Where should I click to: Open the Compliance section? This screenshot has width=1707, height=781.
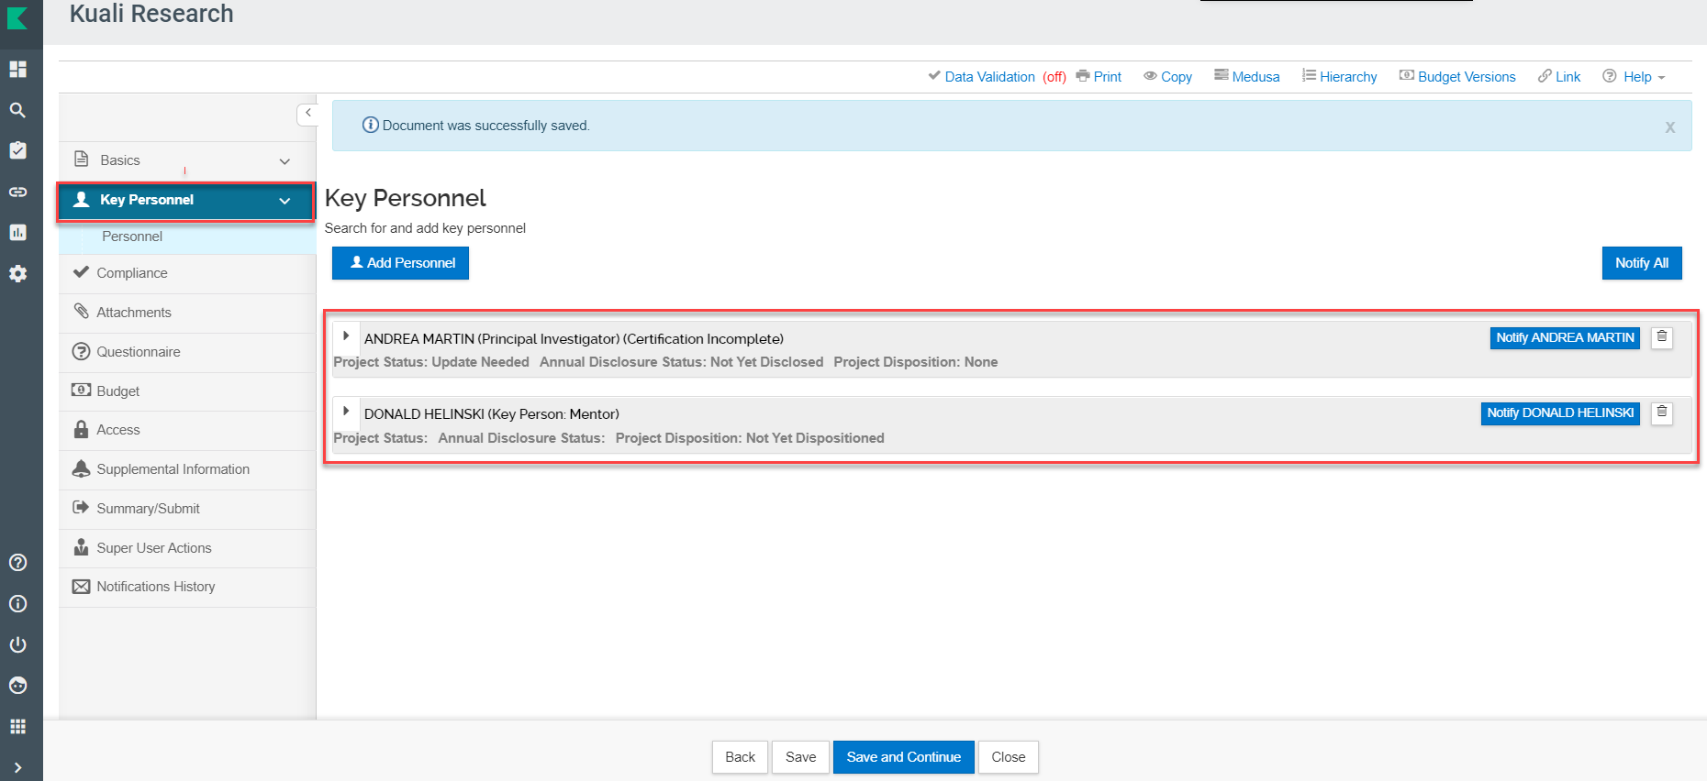pyautogui.click(x=187, y=273)
